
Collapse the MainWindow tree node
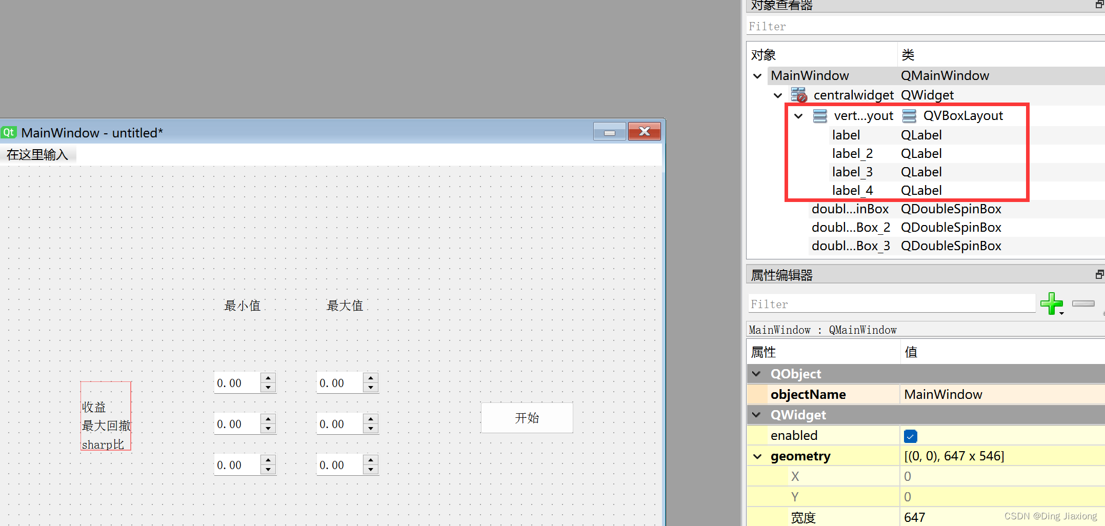click(757, 76)
